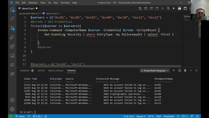Select the demo13.ps1 editor tab
This screenshot has width=209, height=118.
(x=28, y=9)
